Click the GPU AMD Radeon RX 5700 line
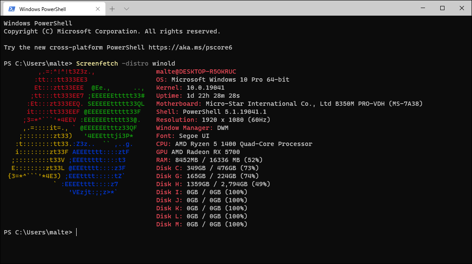The width and height of the screenshot is (472, 264). 198,152
